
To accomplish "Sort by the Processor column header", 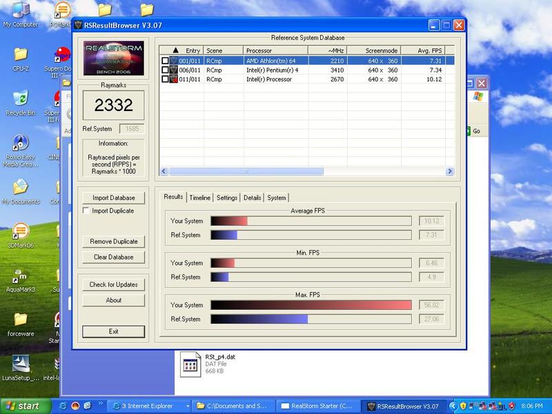I will pos(275,50).
